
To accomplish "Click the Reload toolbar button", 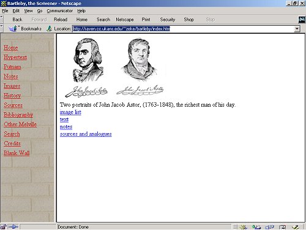I will point(61,20).
